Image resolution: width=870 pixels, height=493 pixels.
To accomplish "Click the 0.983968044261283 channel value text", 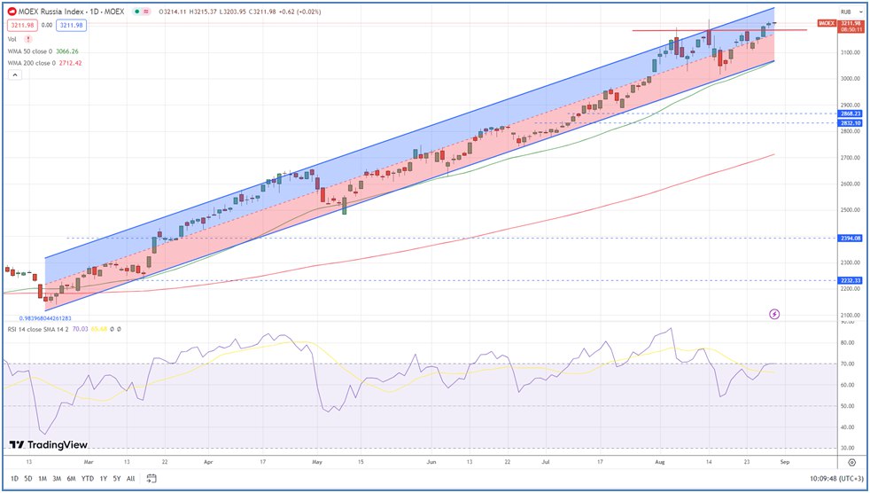I will [x=45, y=318].
